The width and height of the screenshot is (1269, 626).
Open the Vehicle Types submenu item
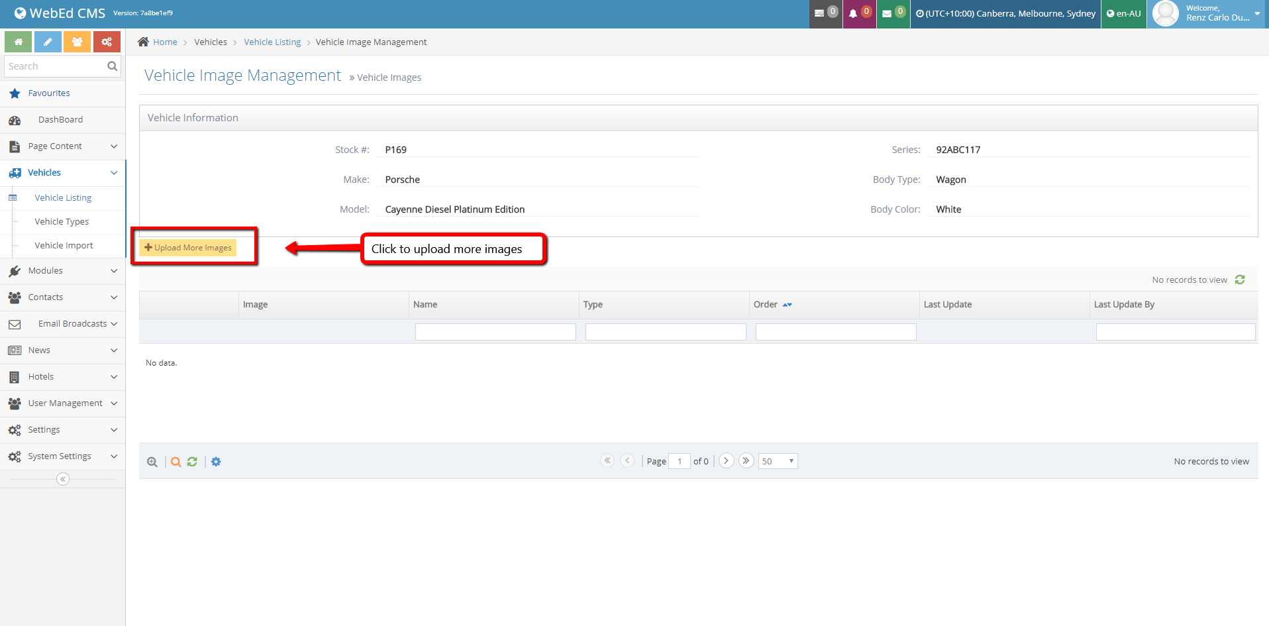[62, 222]
